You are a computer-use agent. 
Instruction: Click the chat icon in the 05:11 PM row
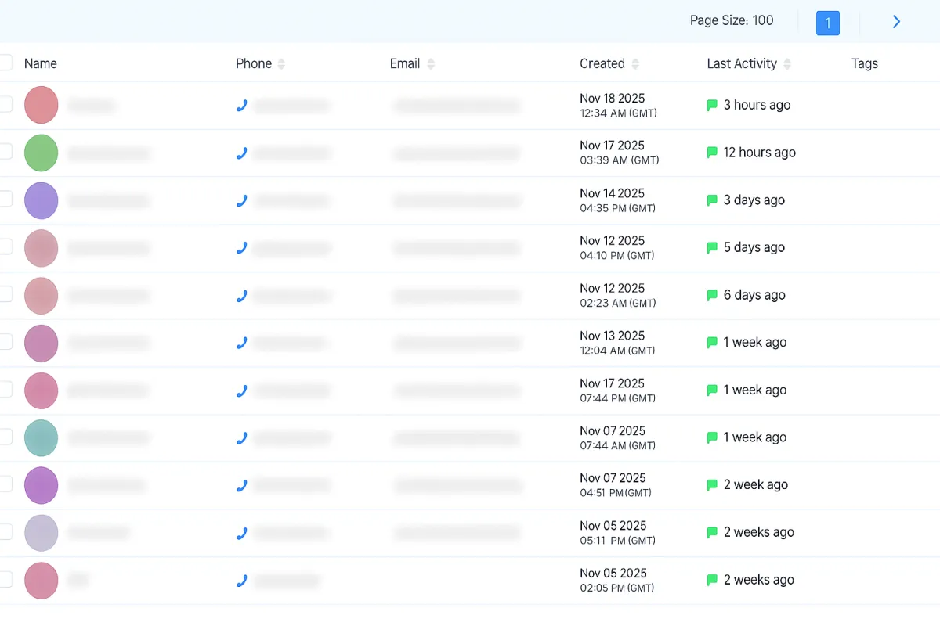pos(712,532)
